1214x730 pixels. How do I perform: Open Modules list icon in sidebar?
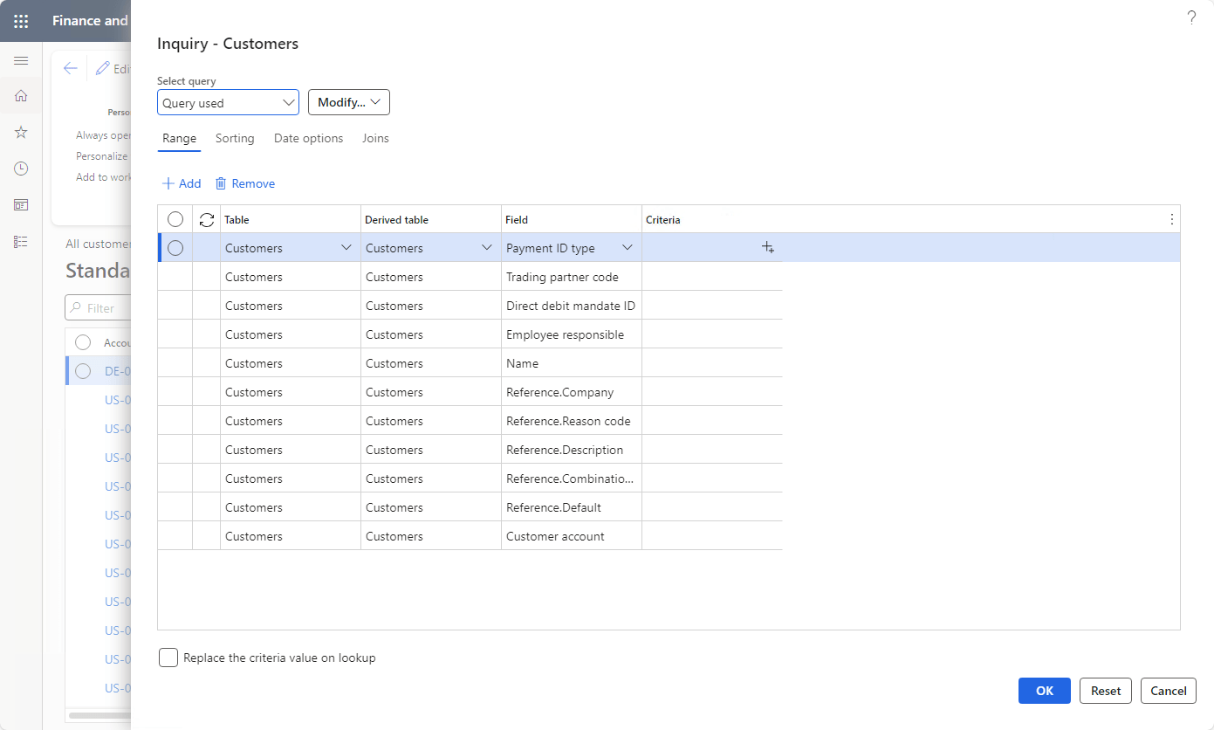[21, 241]
